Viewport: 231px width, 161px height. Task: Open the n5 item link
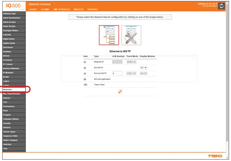pyautogui.click(x=85, y=73)
